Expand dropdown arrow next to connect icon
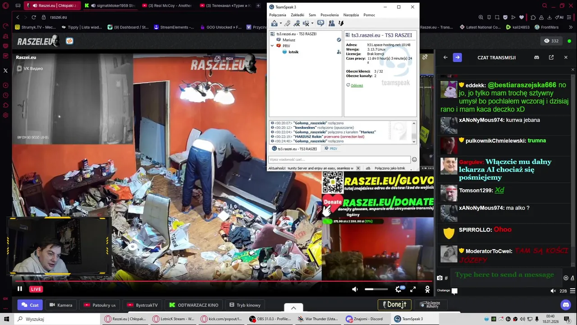 click(280, 23)
